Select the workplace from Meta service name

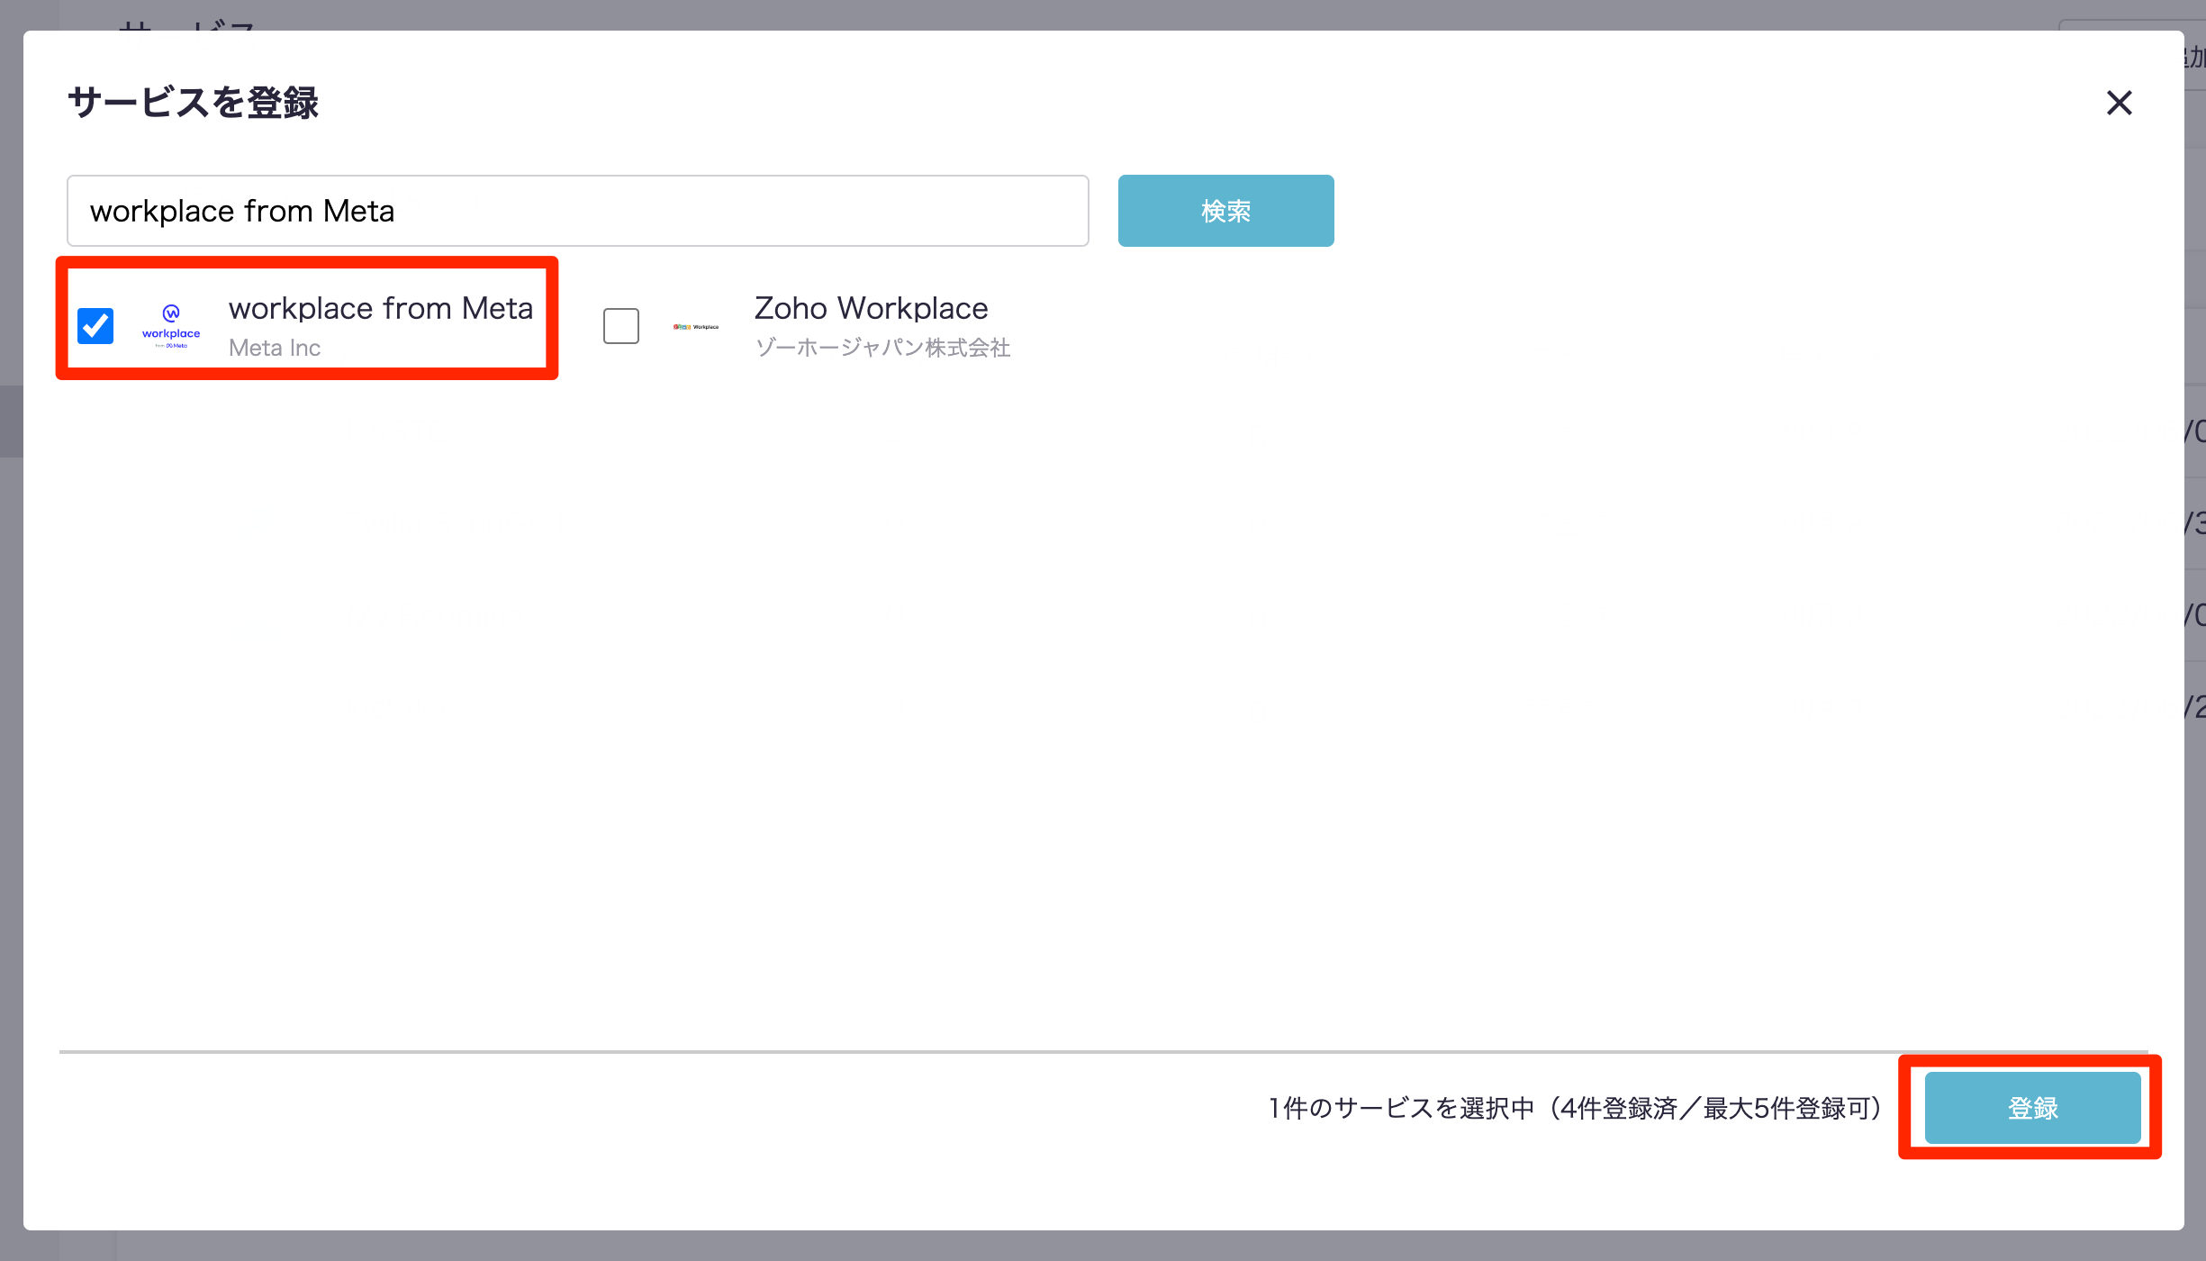(x=380, y=308)
